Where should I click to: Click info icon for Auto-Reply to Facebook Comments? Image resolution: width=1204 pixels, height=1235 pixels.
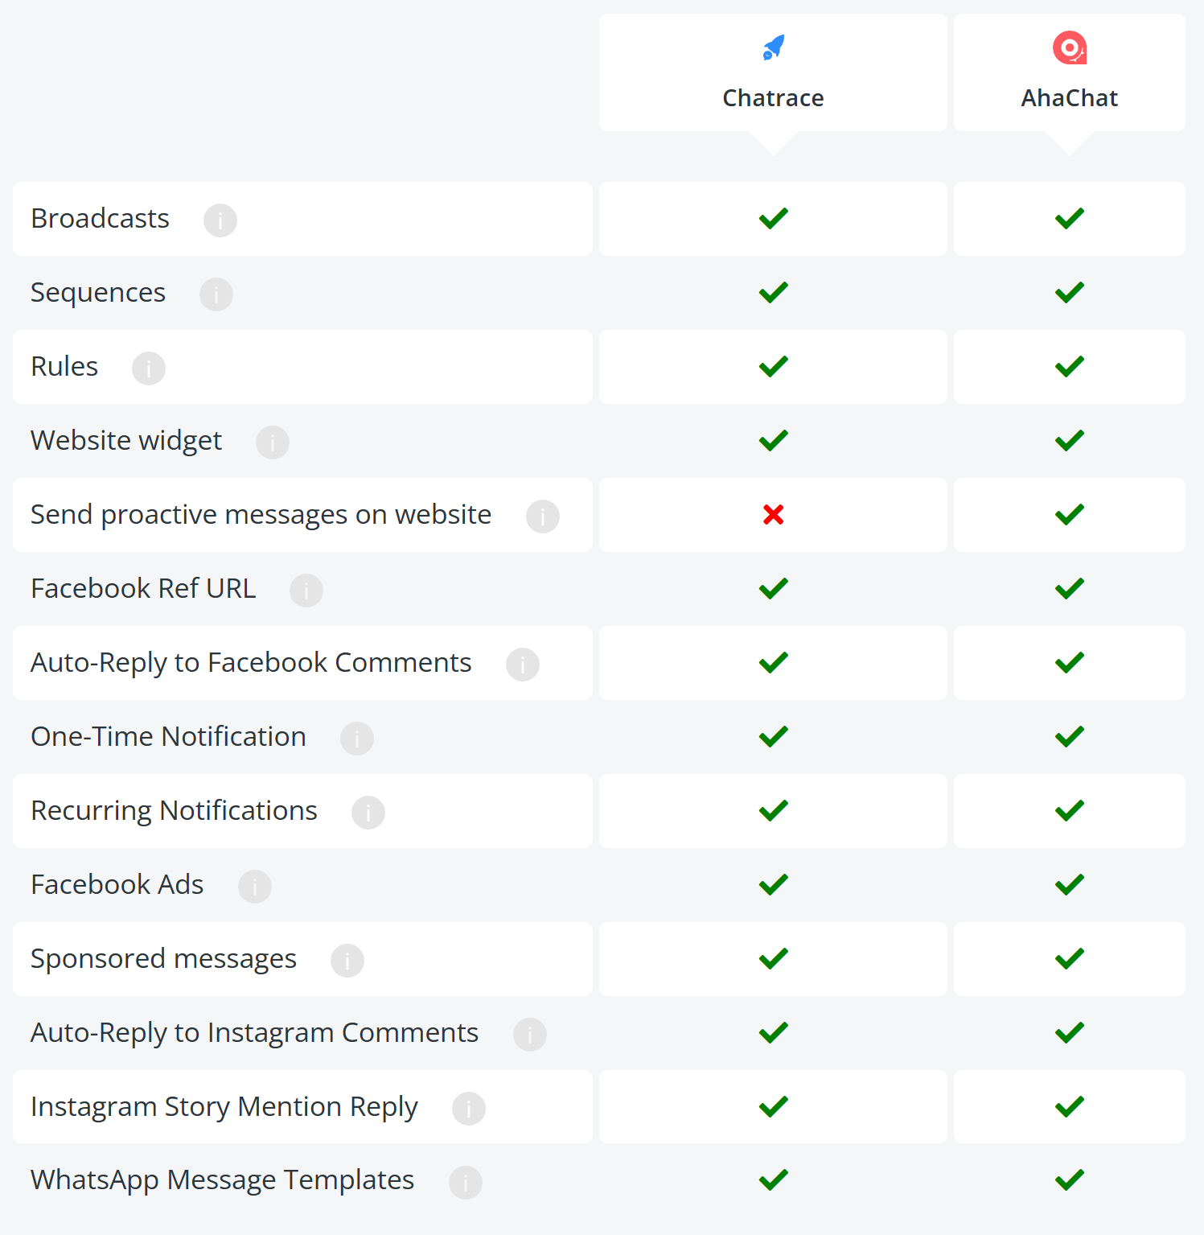[x=523, y=664]
